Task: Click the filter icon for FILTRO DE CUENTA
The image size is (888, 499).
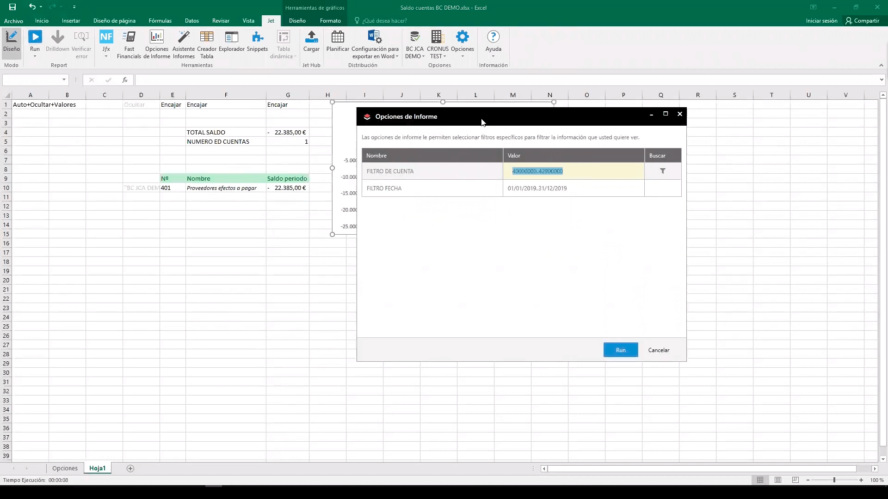Action: point(662,171)
